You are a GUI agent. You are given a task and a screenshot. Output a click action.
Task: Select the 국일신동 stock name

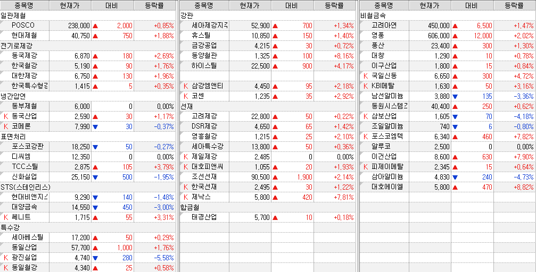click(384, 75)
